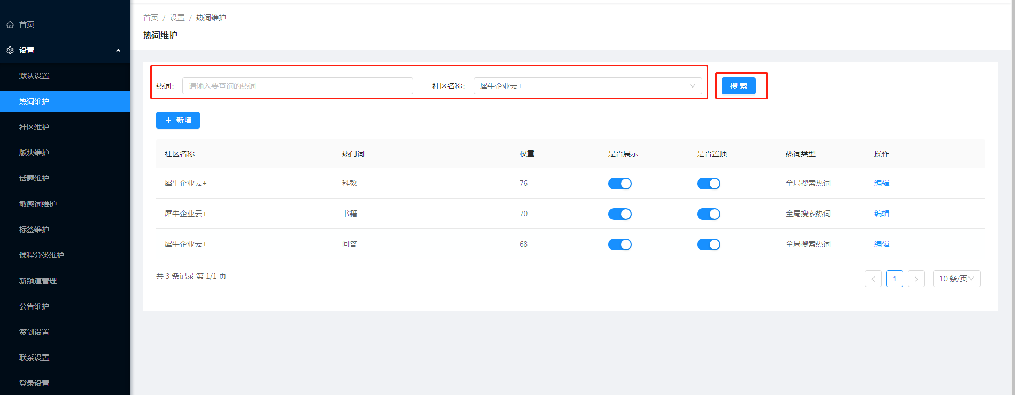Click 编辑 link for 科教 row

(882, 183)
